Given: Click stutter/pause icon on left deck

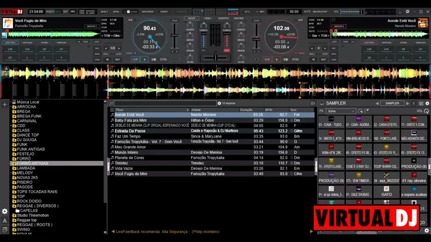Looking at the screenshot, I should [x=153, y=59].
